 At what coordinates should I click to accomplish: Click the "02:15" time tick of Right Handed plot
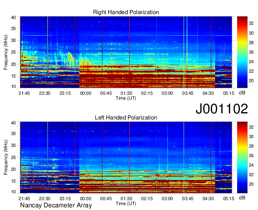(147, 93)
